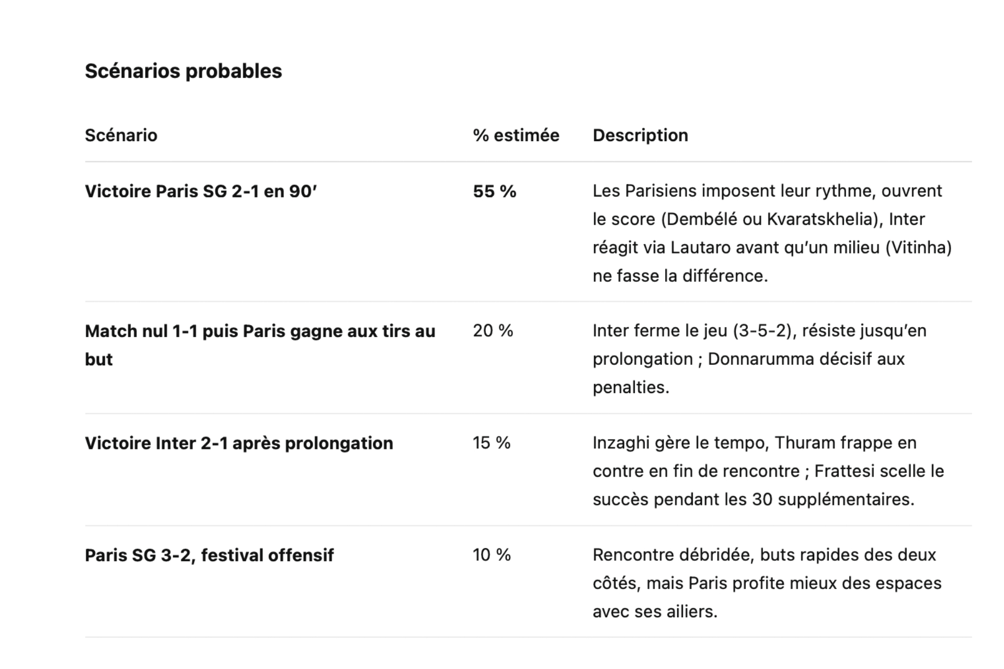Select 'Victoire Inter 2-1 après prolongation' cell
The width and height of the screenshot is (1004, 669).
(239, 443)
